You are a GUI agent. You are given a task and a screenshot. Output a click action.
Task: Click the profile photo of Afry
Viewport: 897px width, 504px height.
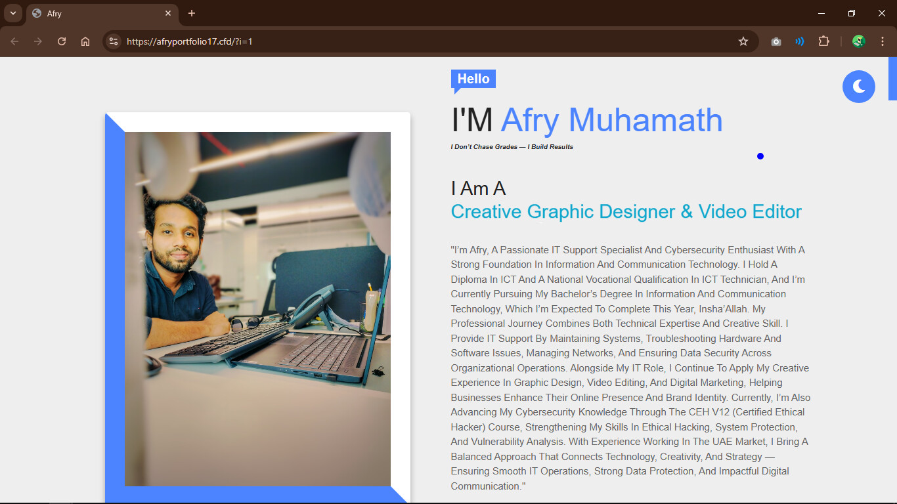tap(257, 308)
